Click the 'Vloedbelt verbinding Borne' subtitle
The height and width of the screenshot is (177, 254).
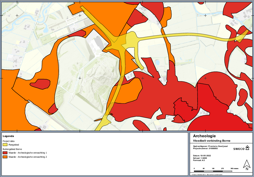(x=212, y=141)
